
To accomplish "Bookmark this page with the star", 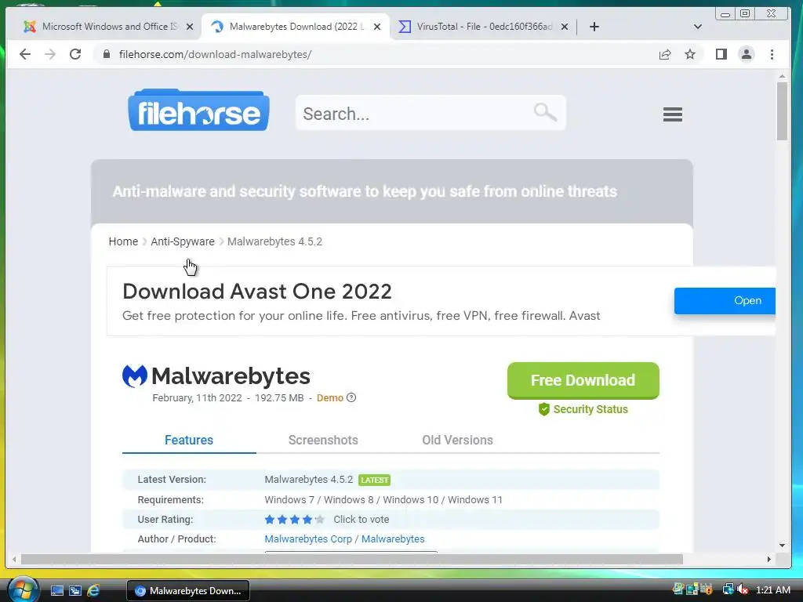I will [x=690, y=54].
